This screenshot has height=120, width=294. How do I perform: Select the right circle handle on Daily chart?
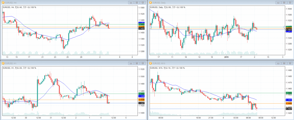(x=284, y=27)
